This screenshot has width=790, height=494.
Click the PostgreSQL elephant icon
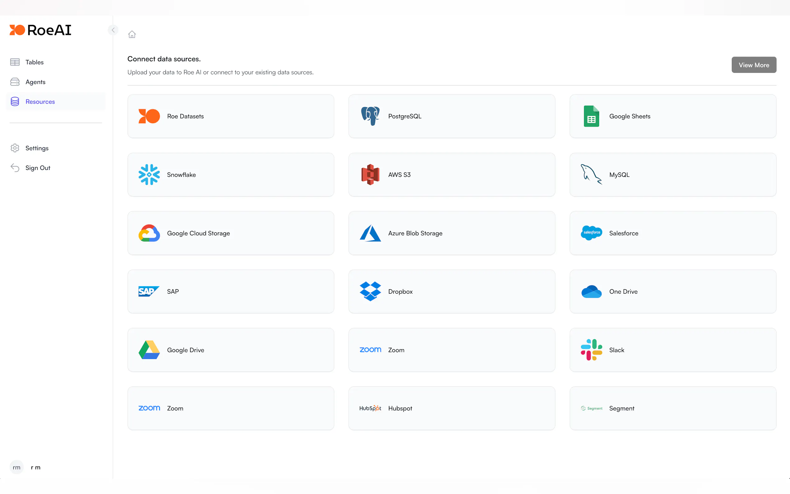point(370,116)
